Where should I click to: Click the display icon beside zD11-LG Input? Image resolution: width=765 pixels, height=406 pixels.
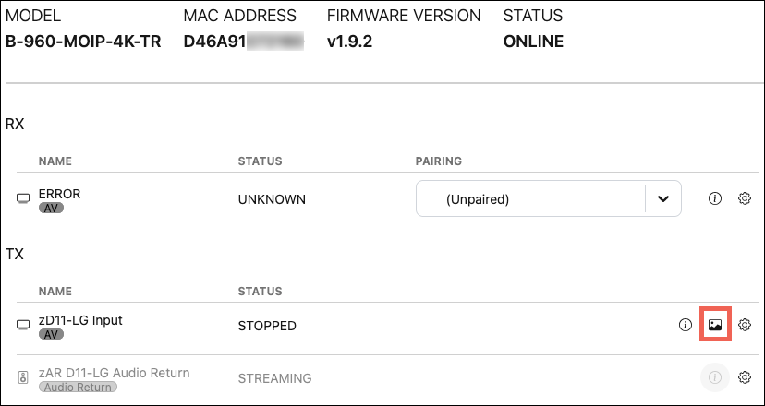(23, 326)
